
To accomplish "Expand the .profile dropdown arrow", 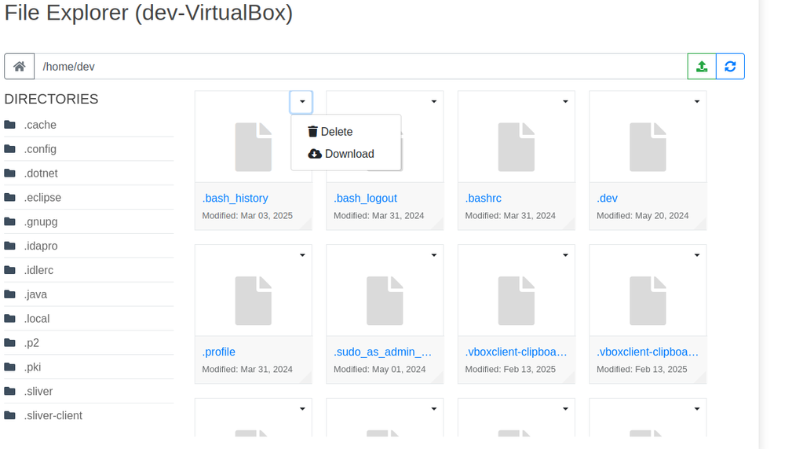I will tap(302, 255).
